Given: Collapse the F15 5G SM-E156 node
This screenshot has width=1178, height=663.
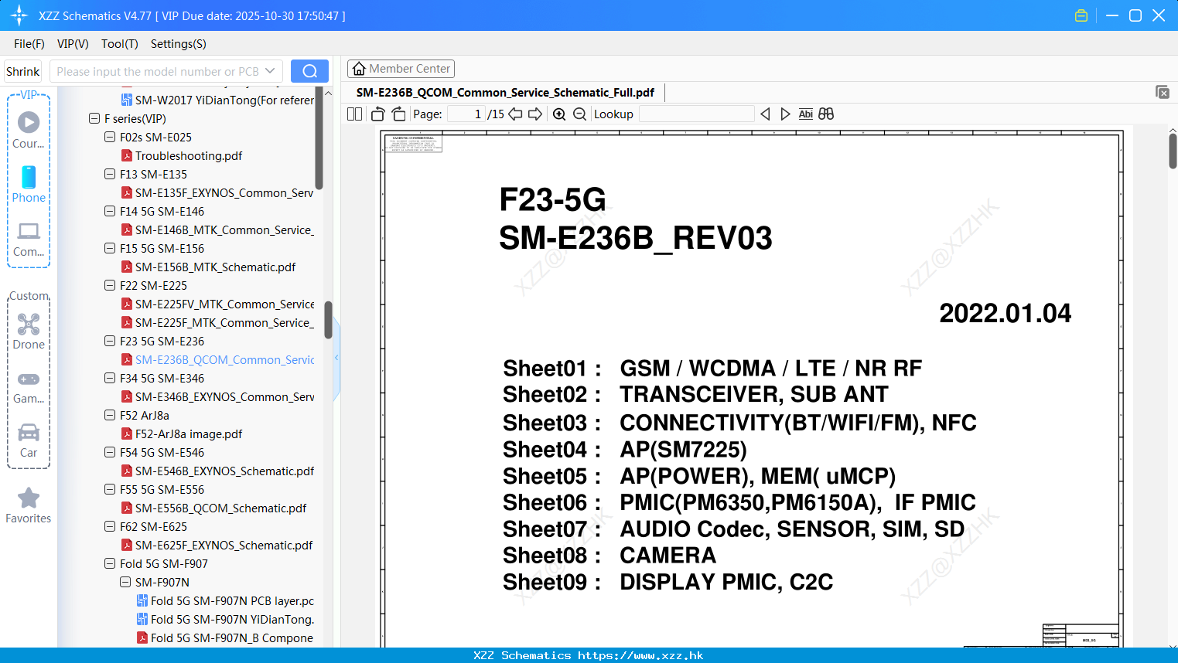Looking at the screenshot, I should pyautogui.click(x=110, y=248).
